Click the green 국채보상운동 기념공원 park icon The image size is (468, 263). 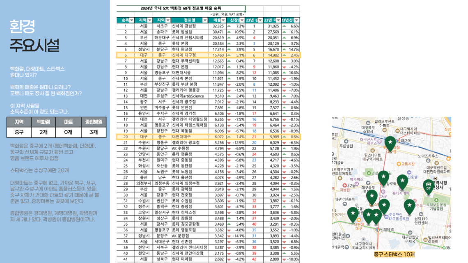(436, 200)
